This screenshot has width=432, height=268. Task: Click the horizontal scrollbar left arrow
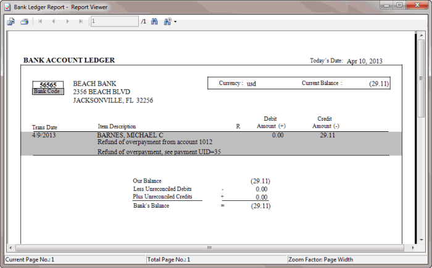pos(10,248)
